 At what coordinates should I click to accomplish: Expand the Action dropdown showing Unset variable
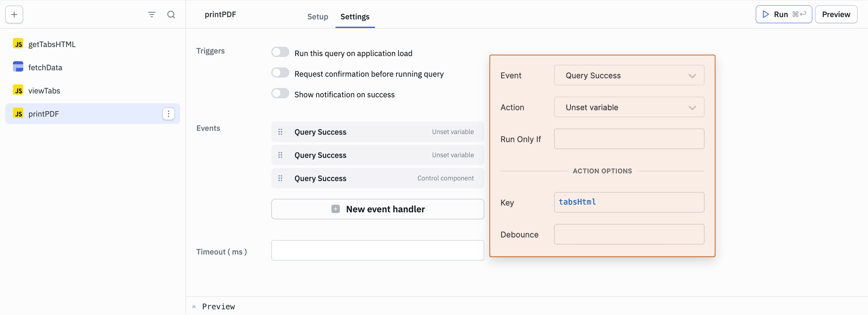pos(629,107)
